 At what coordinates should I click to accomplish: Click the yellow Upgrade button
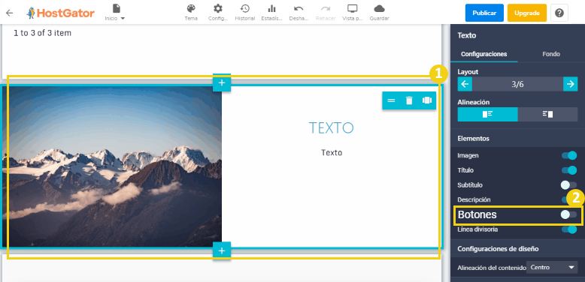point(527,13)
